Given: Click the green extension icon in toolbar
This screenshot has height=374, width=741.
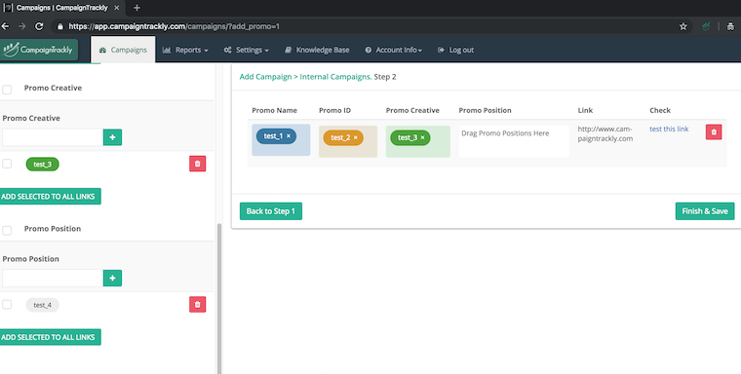Looking at the screenshot, I should pyautogui.click(x=706, y=26).
